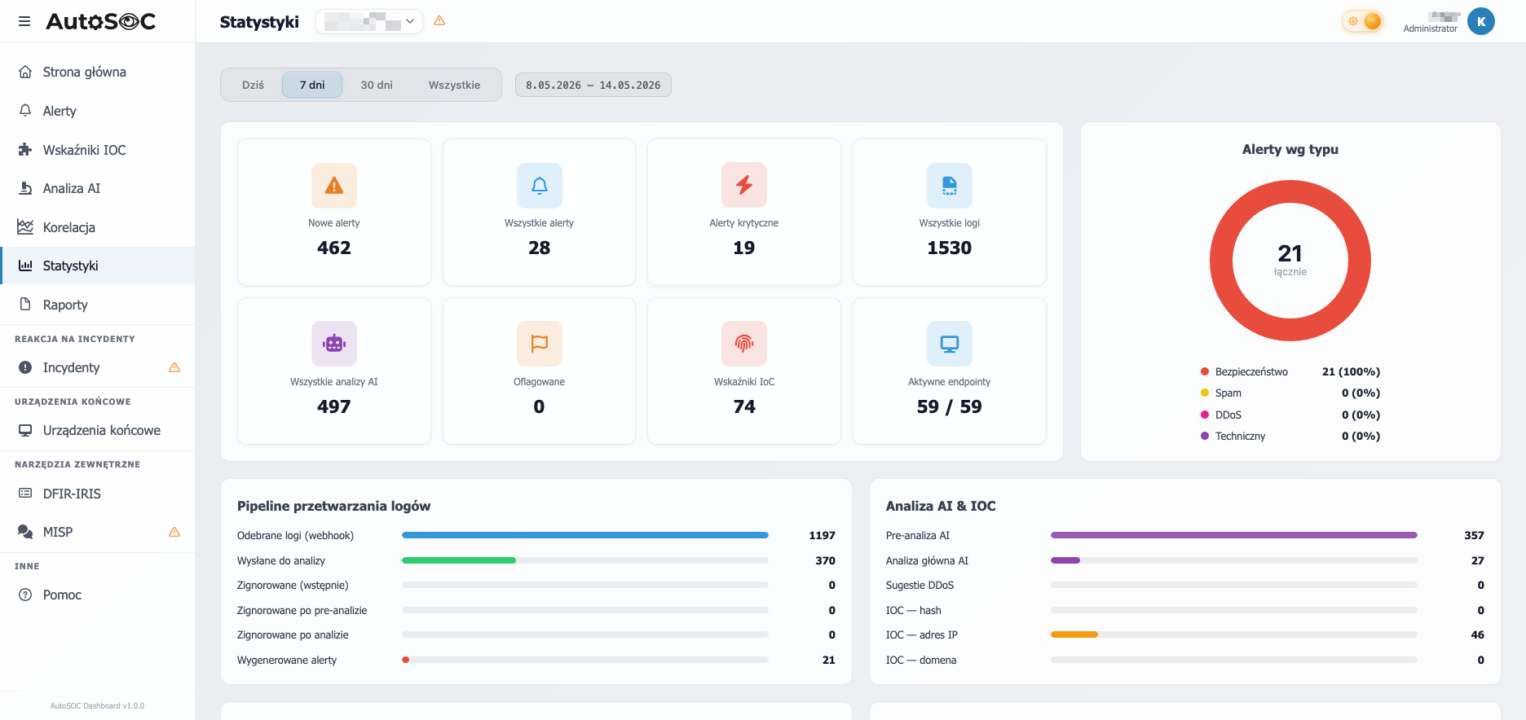The width and height of the screenshot is (1526, 720).
Task: Click the Wskaźniki IoC fingerprint icon
Action: pos(744,344)
